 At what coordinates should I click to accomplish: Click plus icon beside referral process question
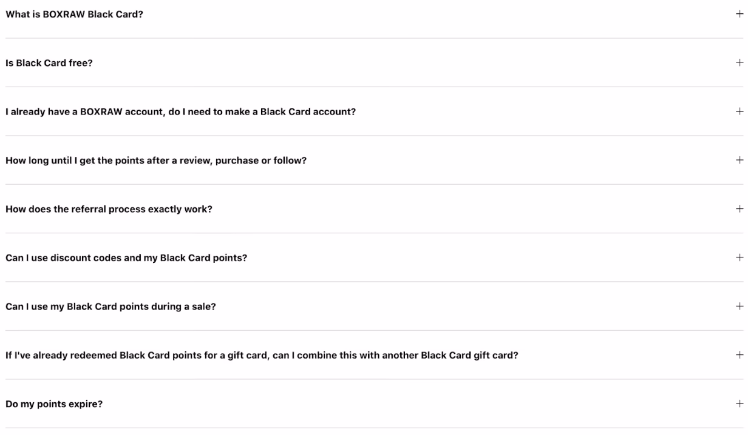(x=739, y=208)
